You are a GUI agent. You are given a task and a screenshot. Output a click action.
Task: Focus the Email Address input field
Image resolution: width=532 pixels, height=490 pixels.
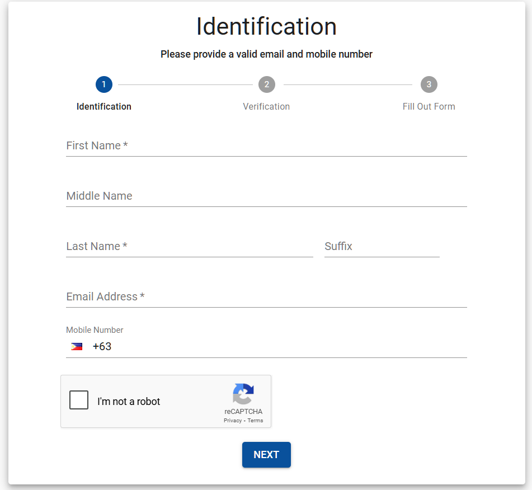[x=266, y=297]
